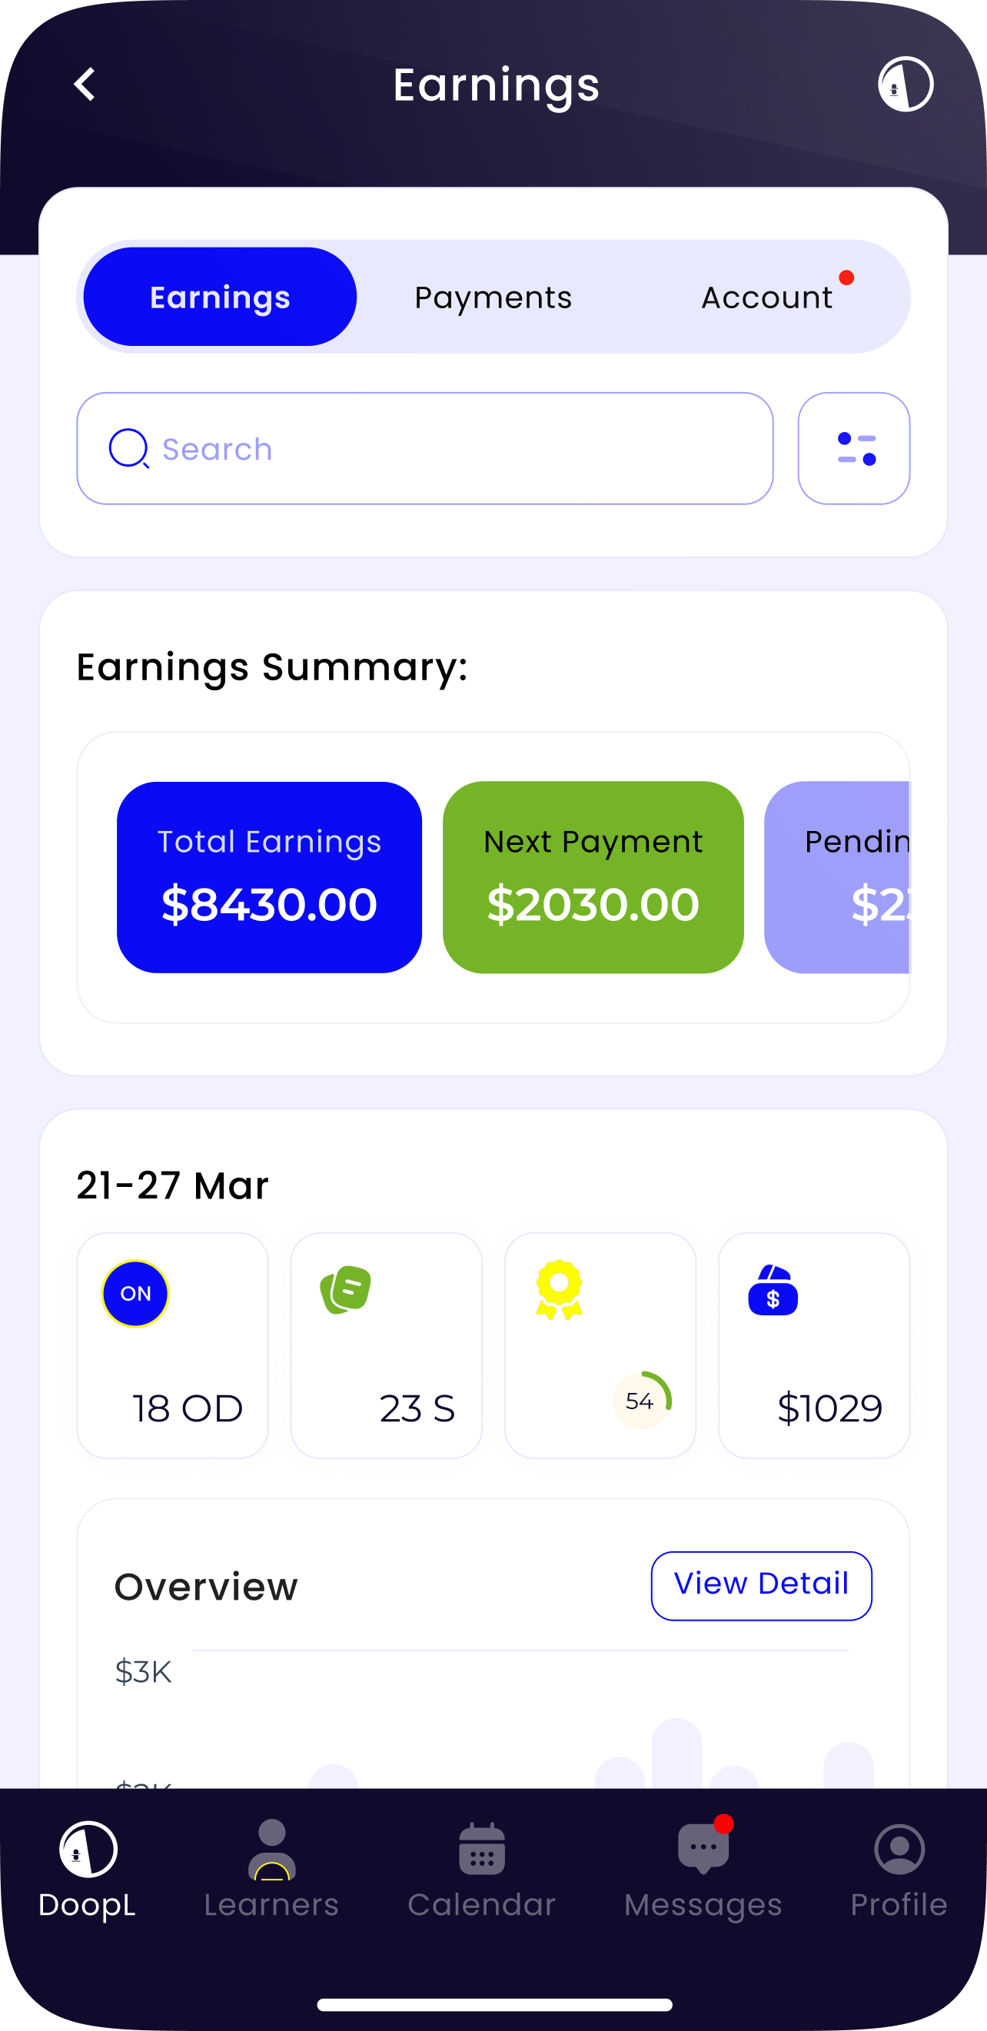The image size is (987, 2031).
Task: Open Calendar in the bottom navigation
Action: tap(482, 1870)
